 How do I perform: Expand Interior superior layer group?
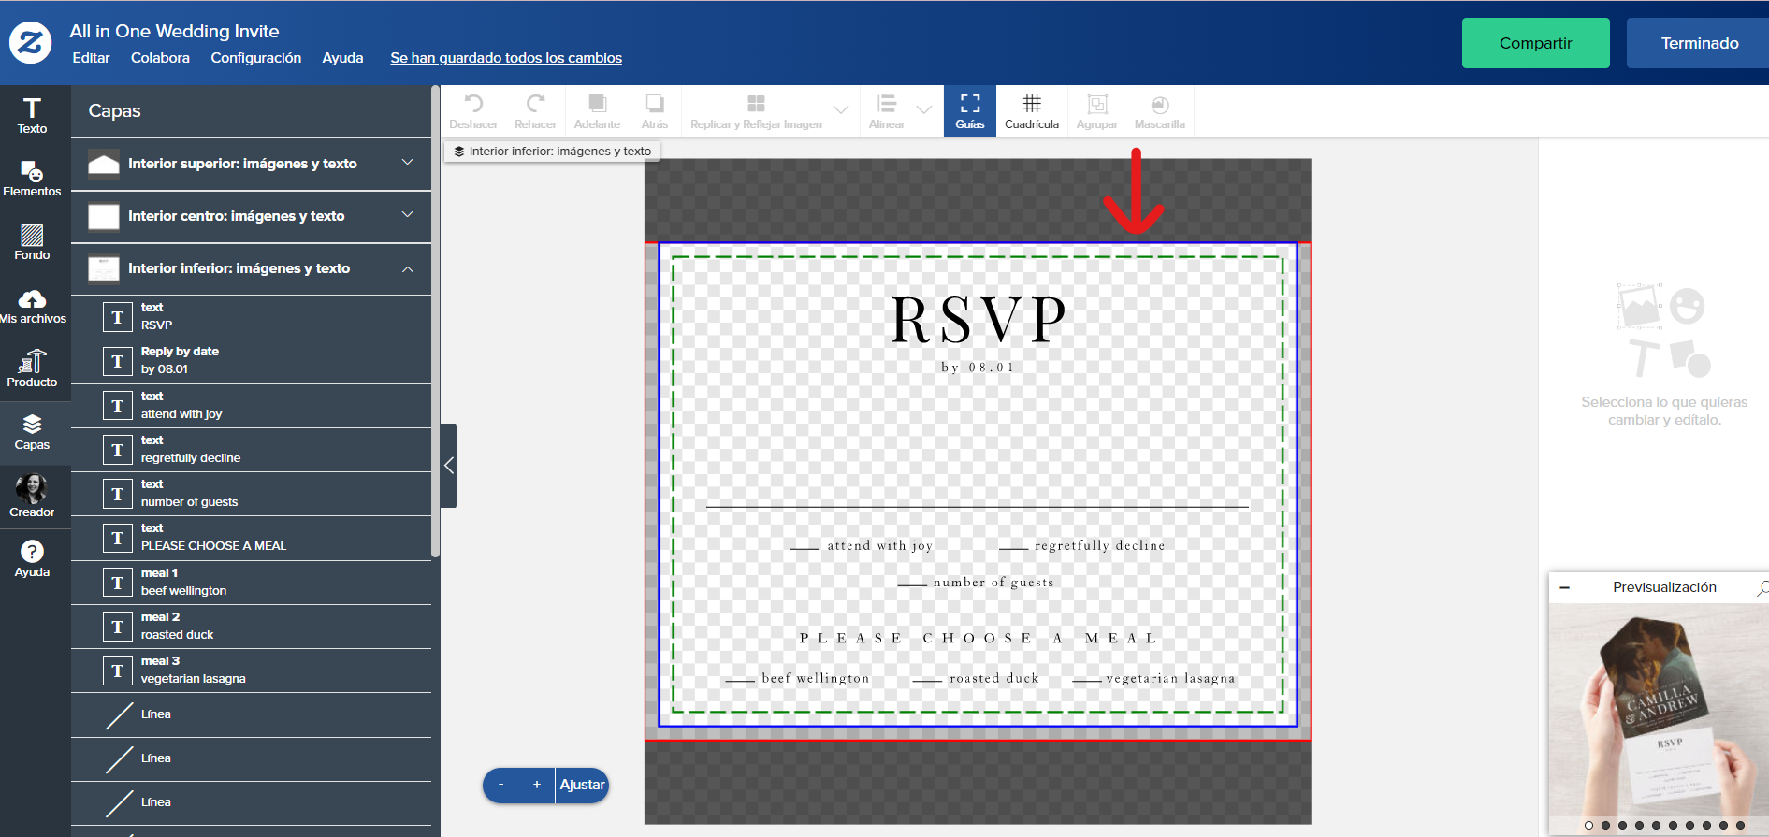point(408,163)
